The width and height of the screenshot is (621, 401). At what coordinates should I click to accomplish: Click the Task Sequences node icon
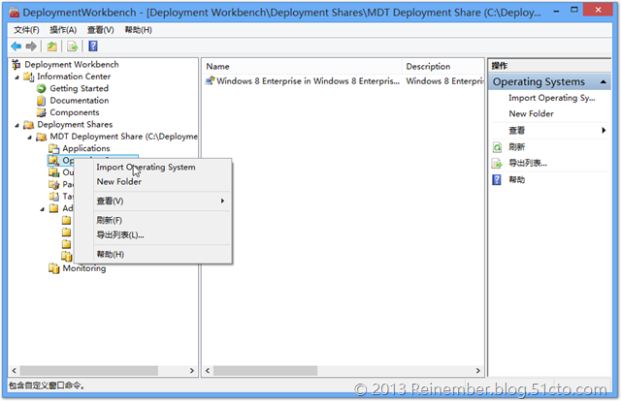(x=54, y=197)
